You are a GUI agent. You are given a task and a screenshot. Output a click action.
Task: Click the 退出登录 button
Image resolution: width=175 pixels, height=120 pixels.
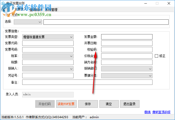pos(130,104)
